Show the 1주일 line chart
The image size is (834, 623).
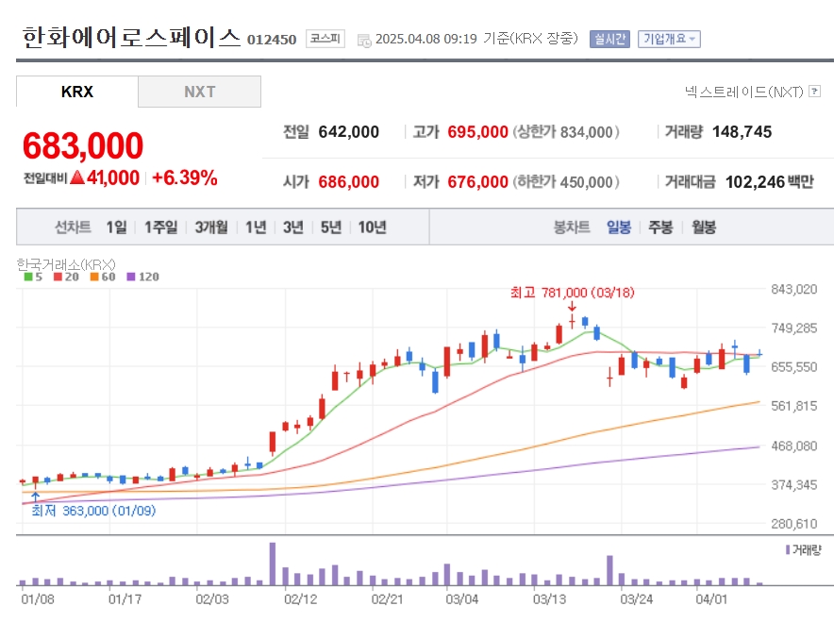(161, 227)
